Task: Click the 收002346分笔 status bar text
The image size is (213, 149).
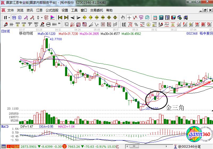Action: pos(190,146)
